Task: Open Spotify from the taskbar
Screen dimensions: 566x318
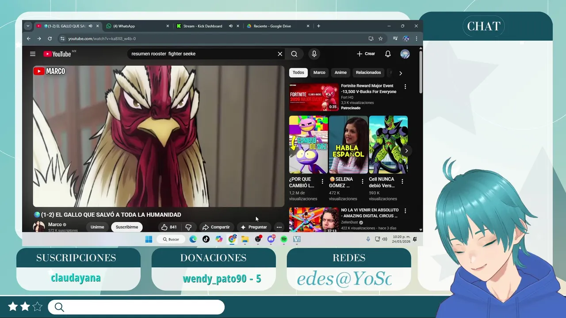Action: [284, 239]
